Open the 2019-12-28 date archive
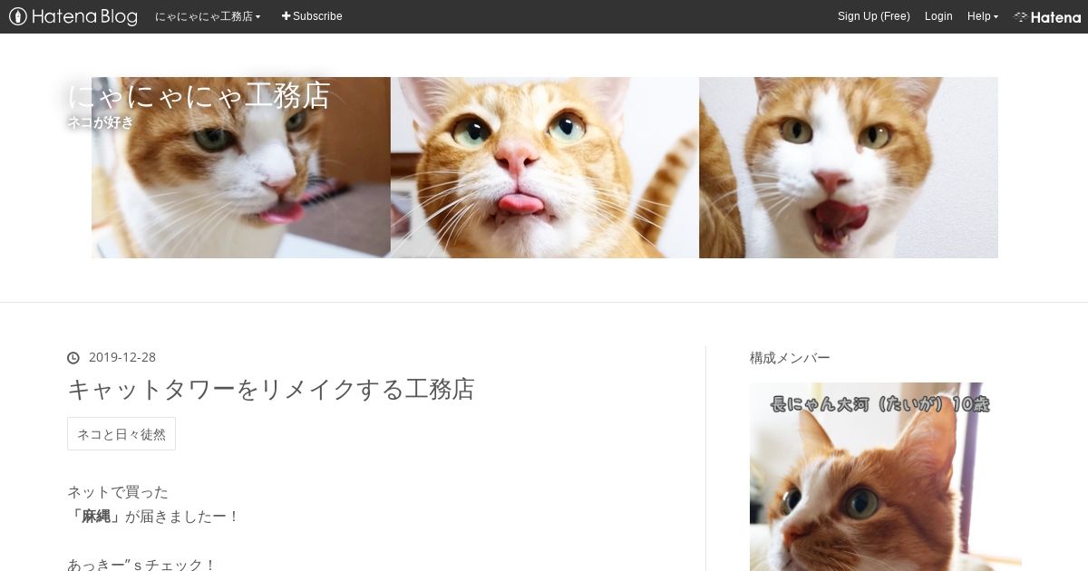The width and height of the screenshot is (1088, 571). point(122,357)
